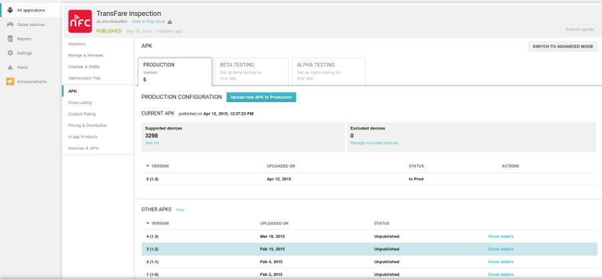Screen dimensions: 602x279
Task: Open Settings via the gear icon
Action: click(9, 53)
